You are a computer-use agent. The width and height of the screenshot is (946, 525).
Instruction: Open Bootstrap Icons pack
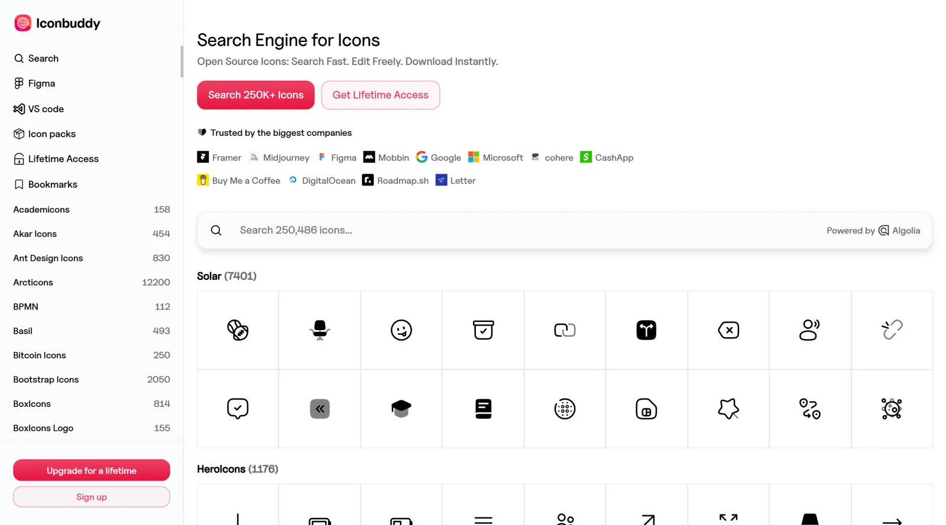(x=92, y=379)
